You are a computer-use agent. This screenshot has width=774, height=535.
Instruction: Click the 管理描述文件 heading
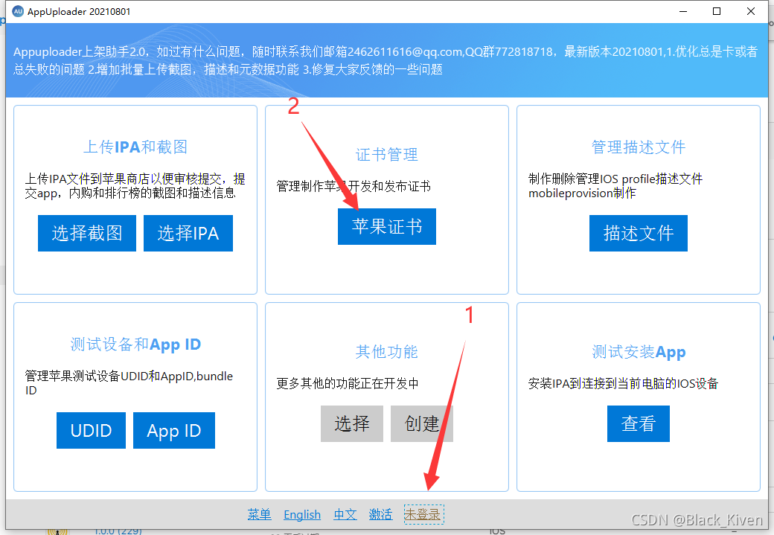click(639, 147)
